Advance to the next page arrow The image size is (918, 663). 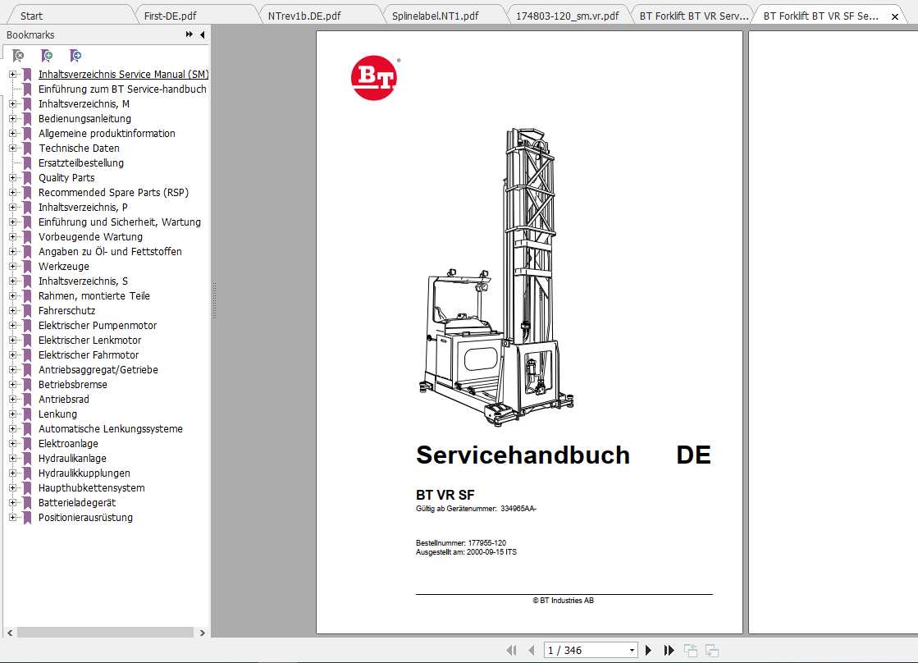point(648,649)
